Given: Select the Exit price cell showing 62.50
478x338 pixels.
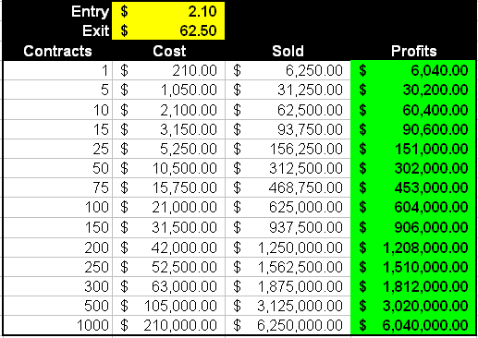Looking at the screenshot, I should tap(168, 30).
